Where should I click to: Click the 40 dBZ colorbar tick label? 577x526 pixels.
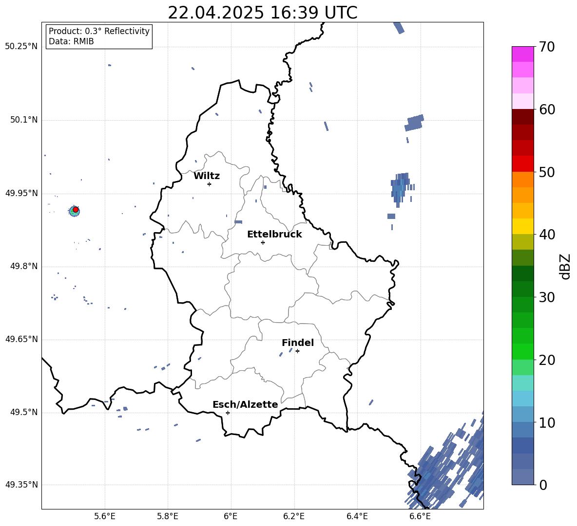547,235
